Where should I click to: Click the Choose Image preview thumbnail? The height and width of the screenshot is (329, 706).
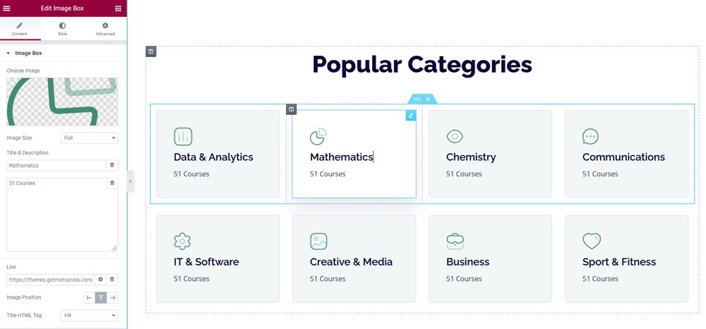pos(62,101)
